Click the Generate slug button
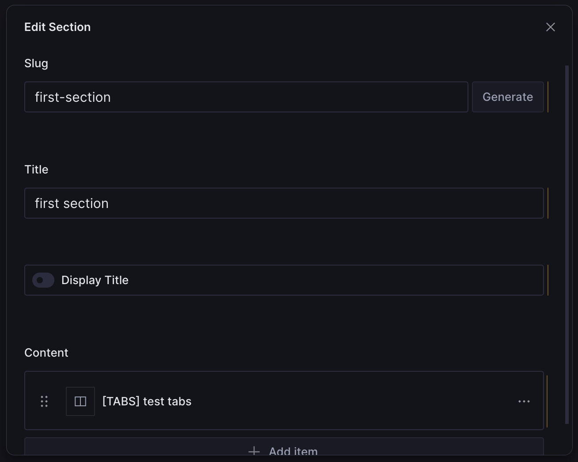This screenshot has height=462, width=578. (508, 97)
